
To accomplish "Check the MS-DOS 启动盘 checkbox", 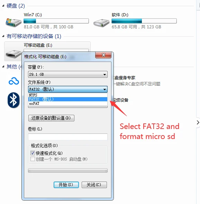I will point(33,159).
